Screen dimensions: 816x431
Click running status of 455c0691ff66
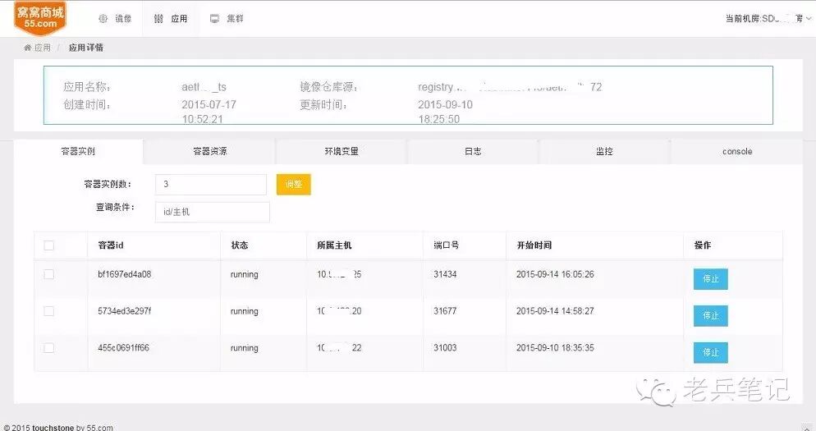(244, 348)
